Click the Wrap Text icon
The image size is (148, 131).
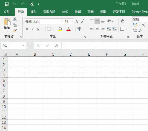click(122, 21)
